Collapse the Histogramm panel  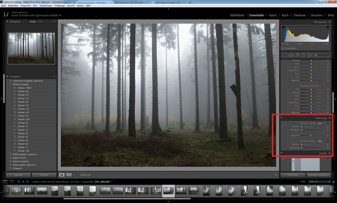click(x=330, y=22)
